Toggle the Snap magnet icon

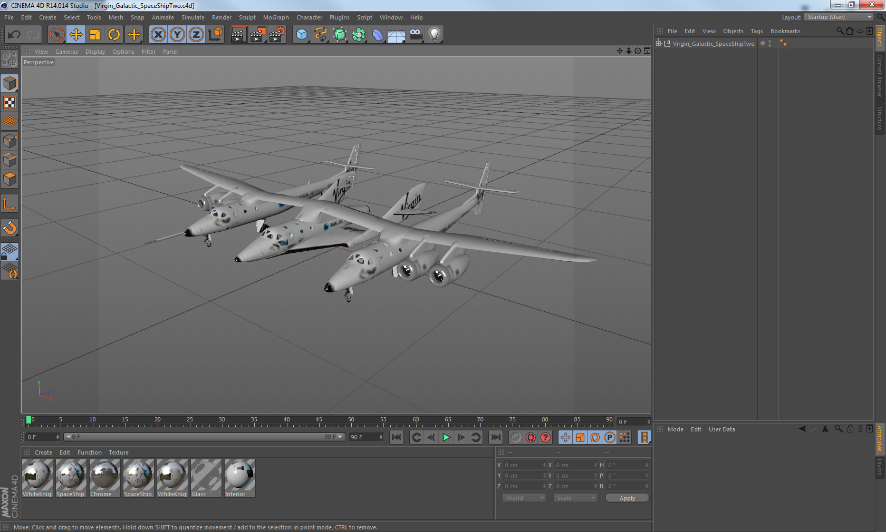[x=9, y=228]
